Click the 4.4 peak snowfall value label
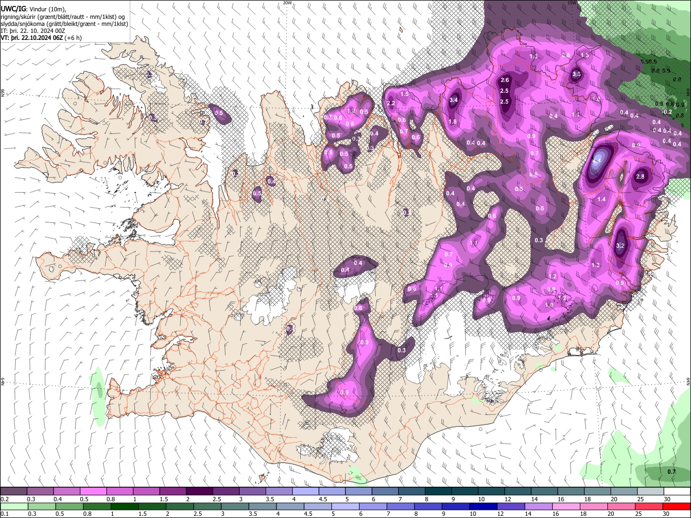Image resolution: width=691 pixels, height=518 pixels. pos(597,161)
